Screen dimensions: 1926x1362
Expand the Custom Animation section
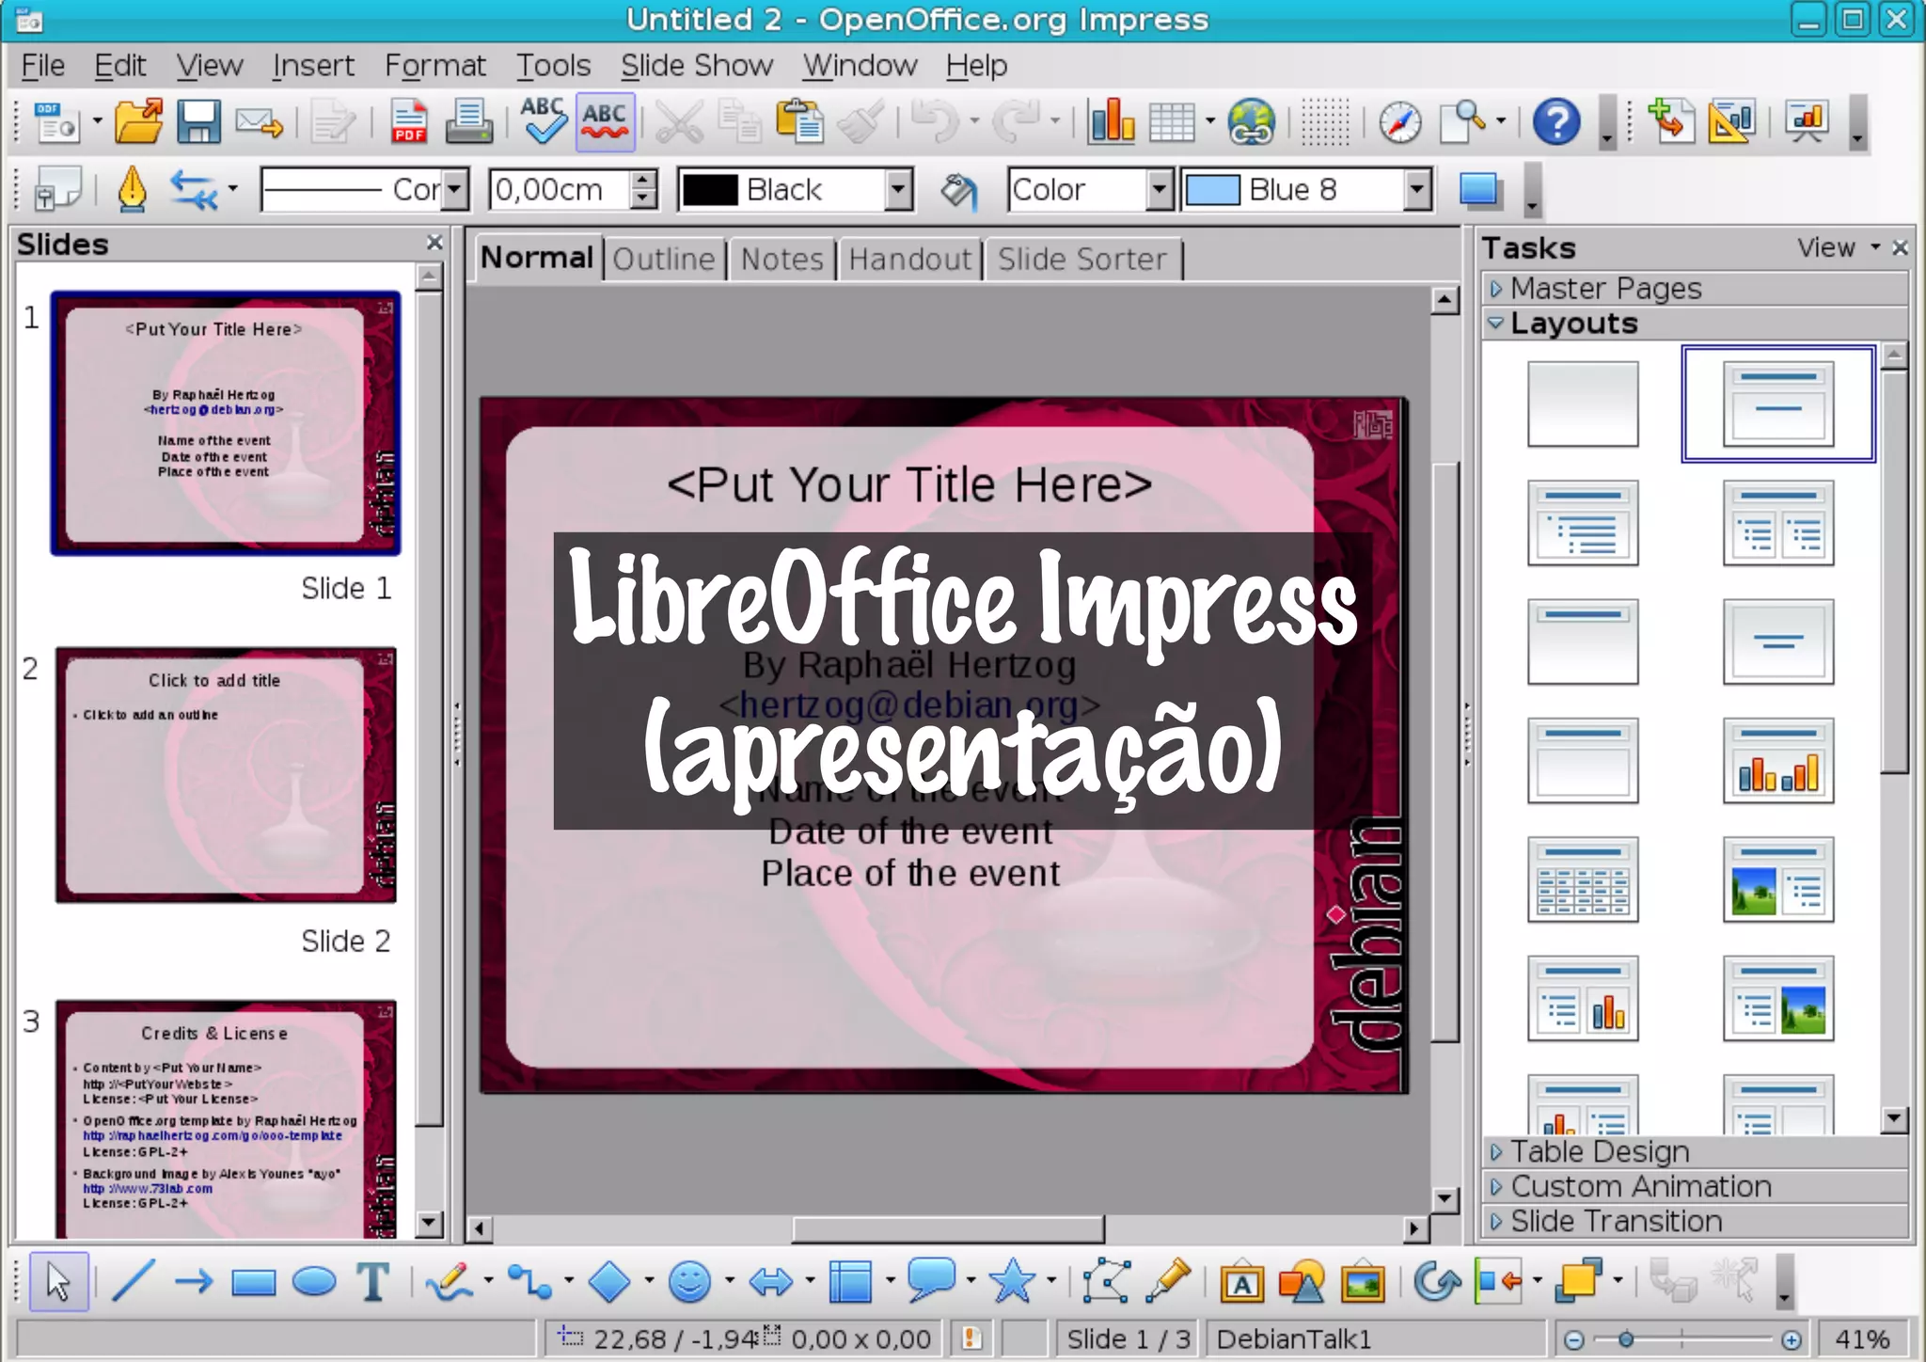pyautogui.click(x=1695, y=1186)
